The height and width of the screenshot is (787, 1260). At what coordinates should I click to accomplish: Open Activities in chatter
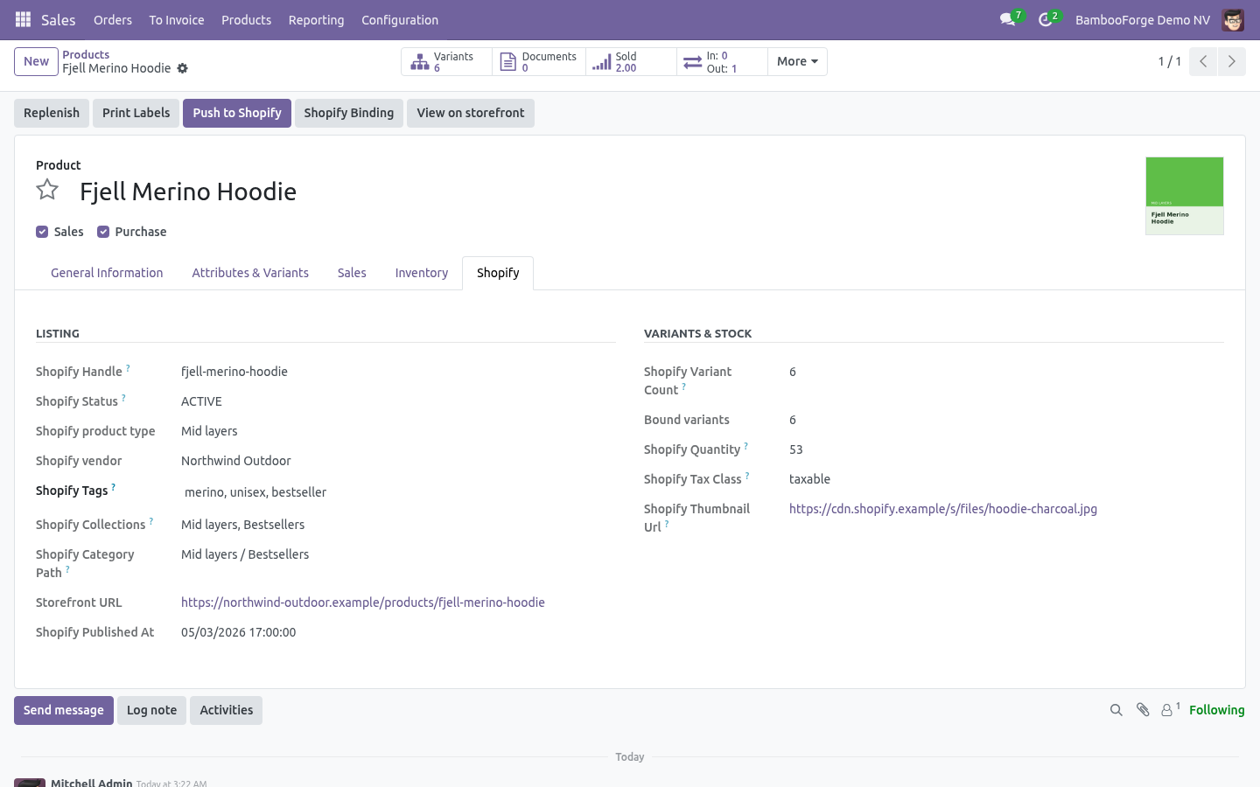(226, 710)
